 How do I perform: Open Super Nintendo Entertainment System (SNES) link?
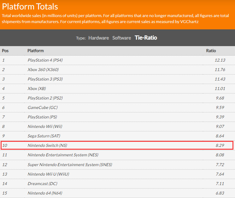coord(70,165)
